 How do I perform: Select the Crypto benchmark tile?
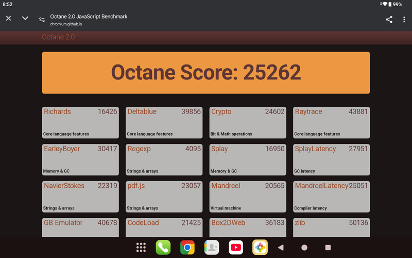pyautogui.click(x=248, y=122)
